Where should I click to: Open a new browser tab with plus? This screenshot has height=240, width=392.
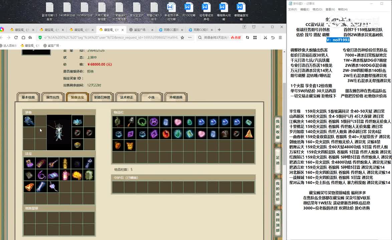pyautogui.click(x=219, y=30)
